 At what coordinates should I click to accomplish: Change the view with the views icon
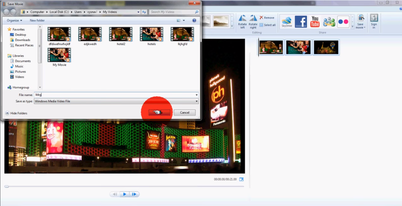(179, 21)
